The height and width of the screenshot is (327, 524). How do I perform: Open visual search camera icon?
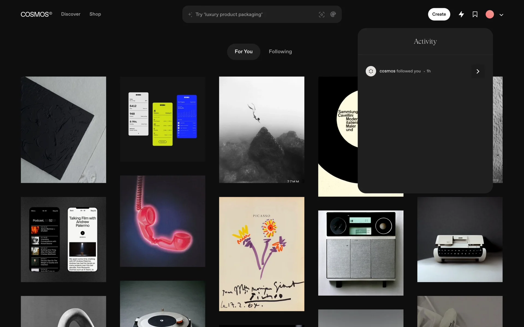click(x=321, y=14)
